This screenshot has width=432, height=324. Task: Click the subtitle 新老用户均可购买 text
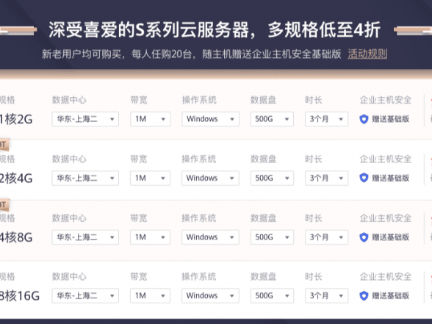point(82,54)
